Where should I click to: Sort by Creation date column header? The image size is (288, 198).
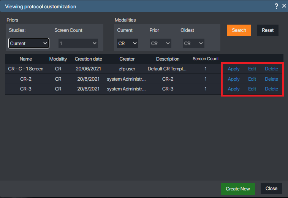point(88,59)
